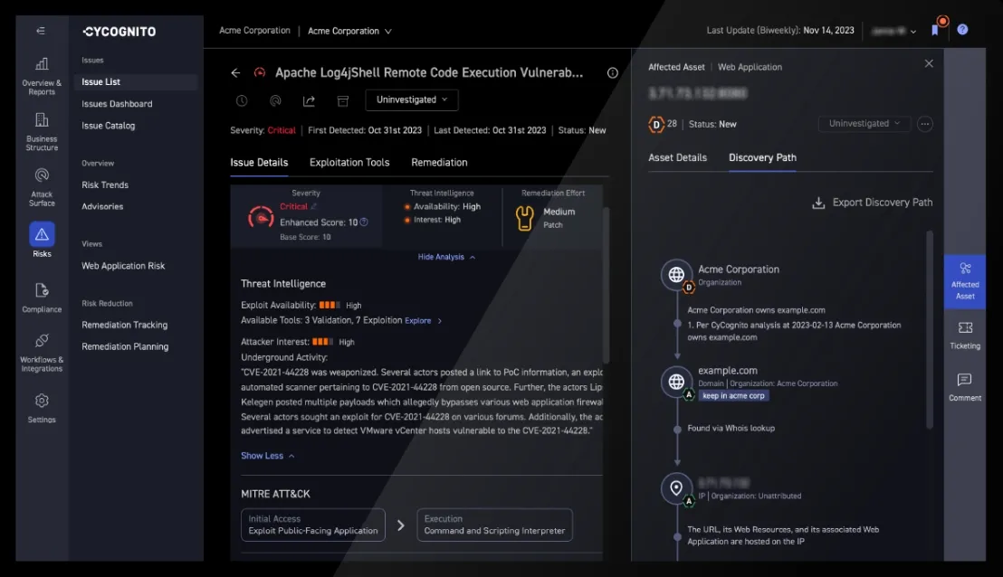
Task: Edit severity with pencil next to Critical
Action: (313, 206)
